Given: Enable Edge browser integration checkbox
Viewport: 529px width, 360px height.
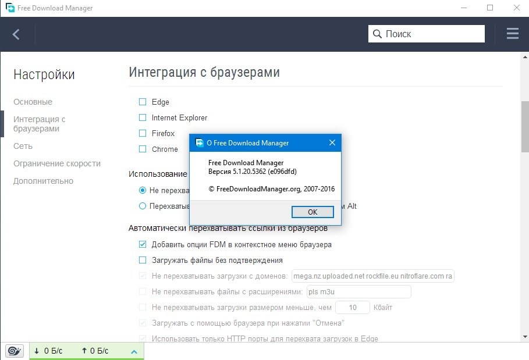Looking at the screenshot, I should tap(143, 102).
